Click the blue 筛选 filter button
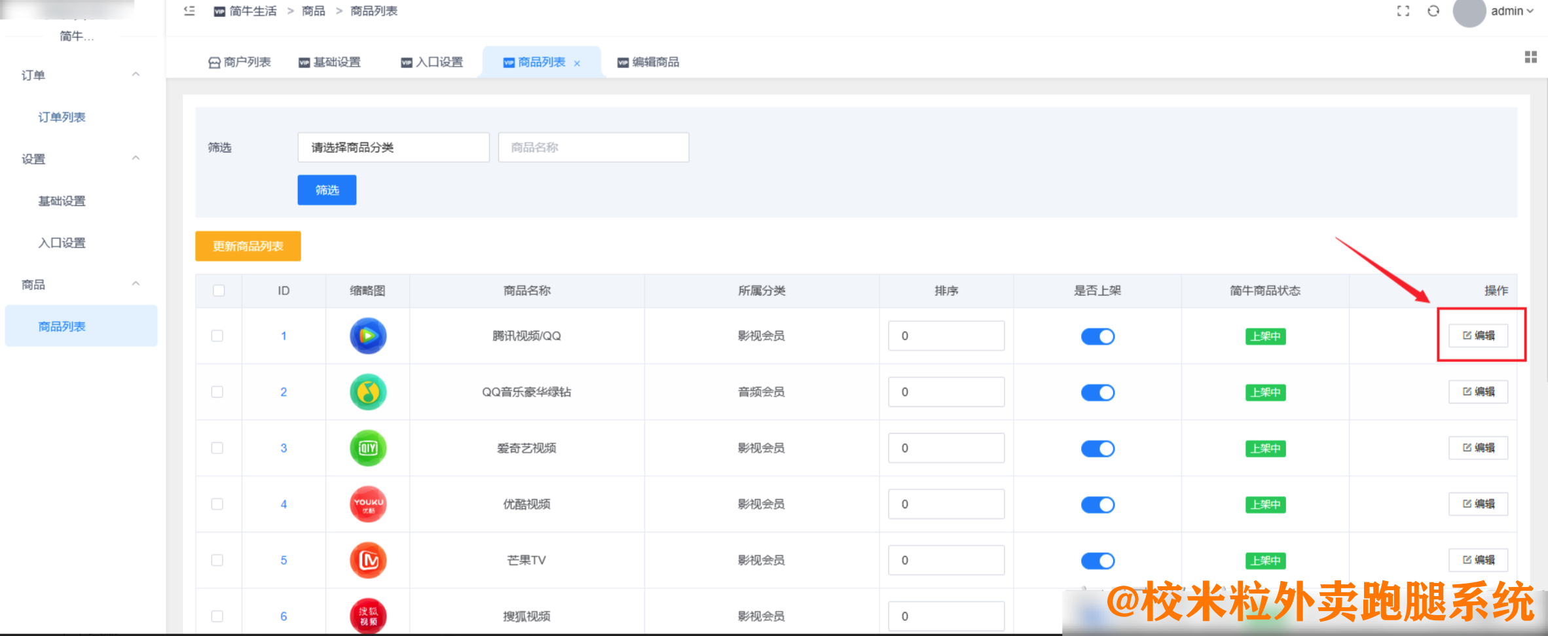Image resolution: width=1548 pixels, height=636 pixels. tap(326, 190)
